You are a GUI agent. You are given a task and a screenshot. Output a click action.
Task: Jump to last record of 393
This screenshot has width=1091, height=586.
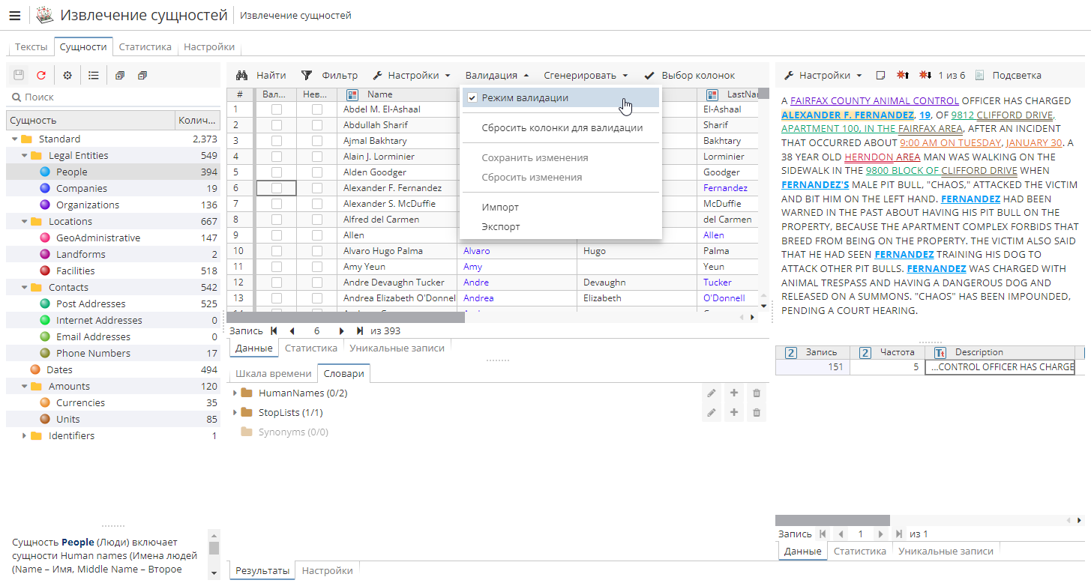(360, 331)
